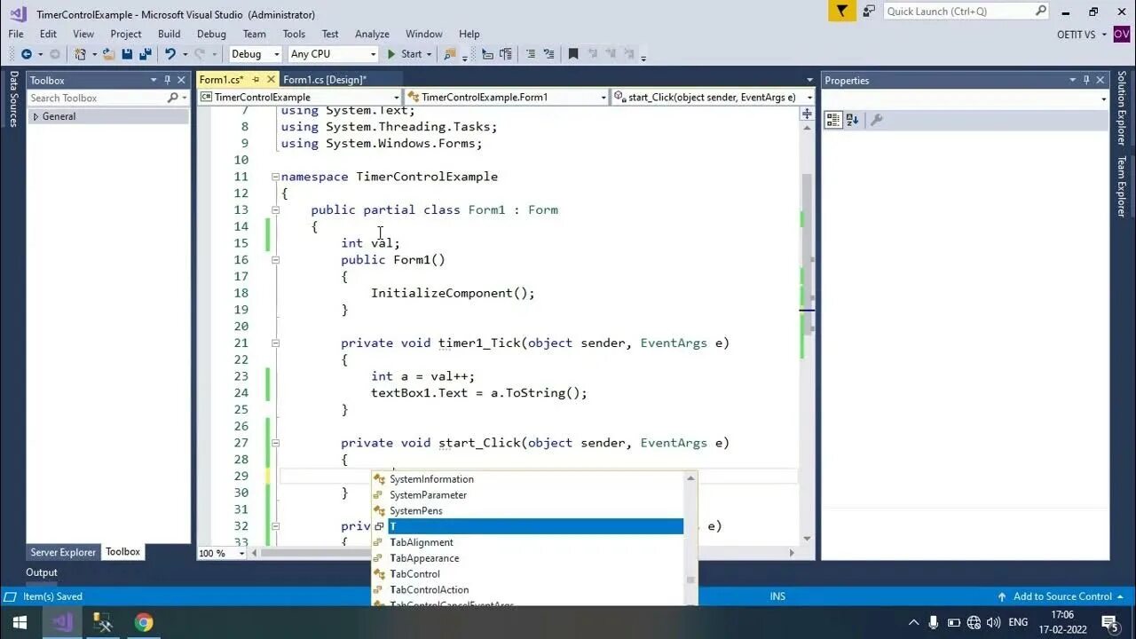Screen dimensions: 1136x639
Task: Click the Navigate Backward toolbar icon
Action: [26, 54]
